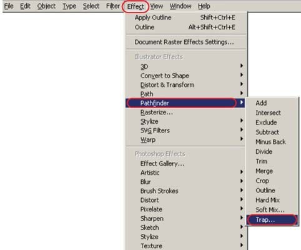Viewport: 301px width, 250px height.
Task: Open the Object menu
Action: [x=46, y=6]
